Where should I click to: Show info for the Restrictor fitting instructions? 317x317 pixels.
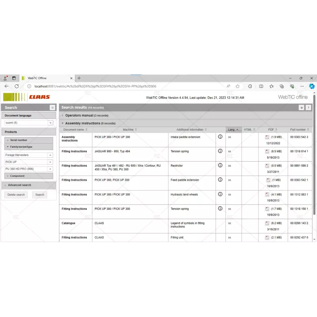[221, 166]
